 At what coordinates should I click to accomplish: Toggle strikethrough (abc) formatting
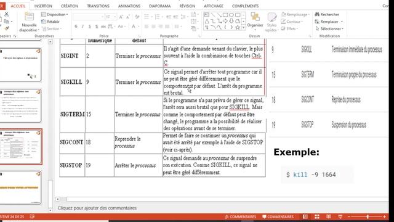click(x=103, y=26)
